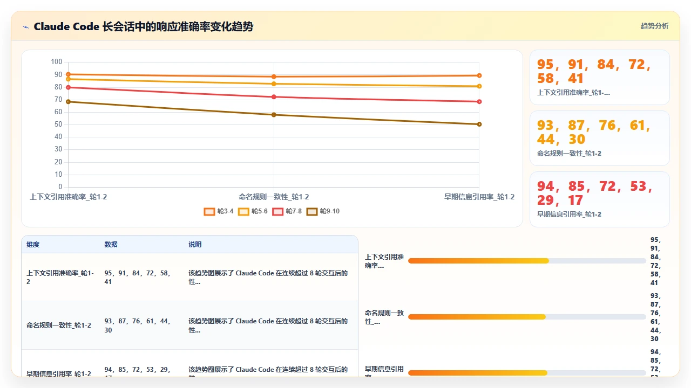The width and height of the screenshot is (691, 388).
Task: Click progress bar for 上下文引用准确率
Action: 527,261
